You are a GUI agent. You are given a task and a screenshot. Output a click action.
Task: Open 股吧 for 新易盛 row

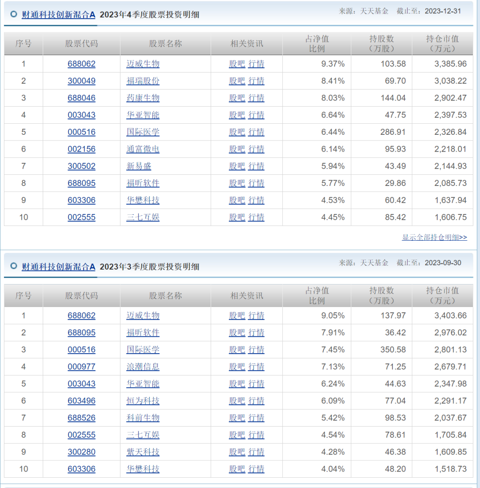pyautogui.click(x=237, y=166)
